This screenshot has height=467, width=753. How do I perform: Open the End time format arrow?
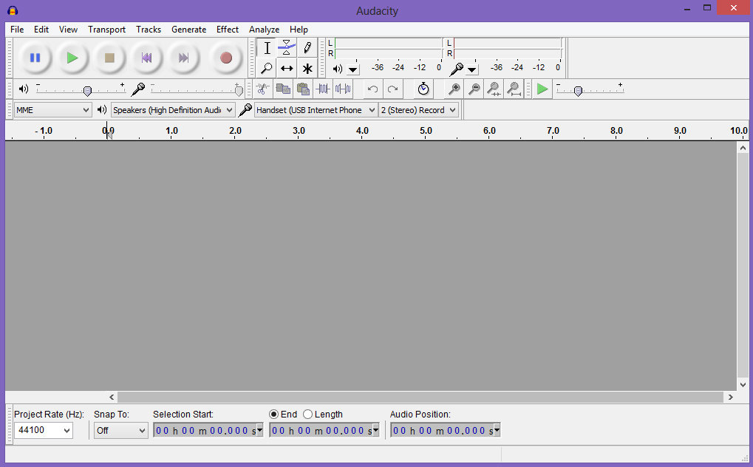pos(376,430)
